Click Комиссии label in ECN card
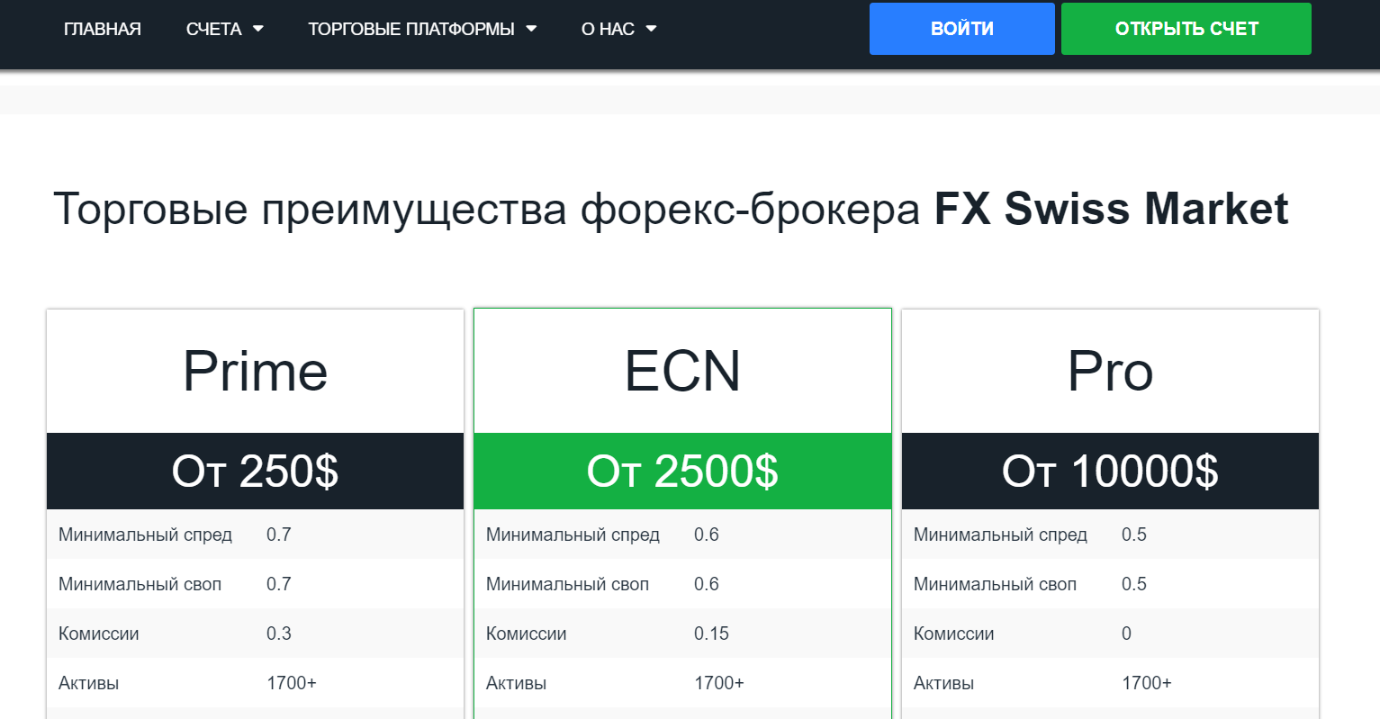Image resolution: width=1380 pixels, height=719 pixels. click(526, 634)
